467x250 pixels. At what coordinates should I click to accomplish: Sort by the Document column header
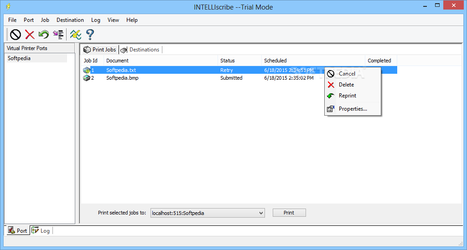(161, 61)
